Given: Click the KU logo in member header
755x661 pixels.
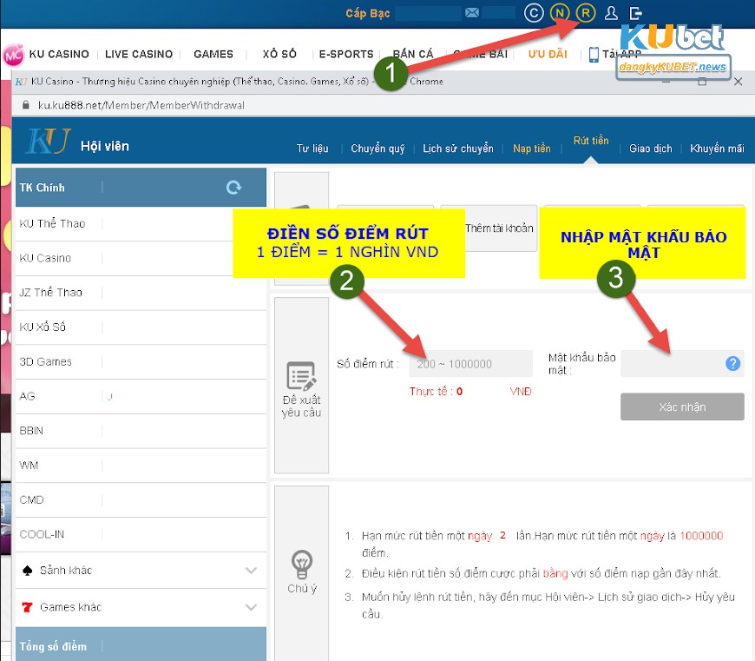Looking at the screenshot, I should point(48,141).
